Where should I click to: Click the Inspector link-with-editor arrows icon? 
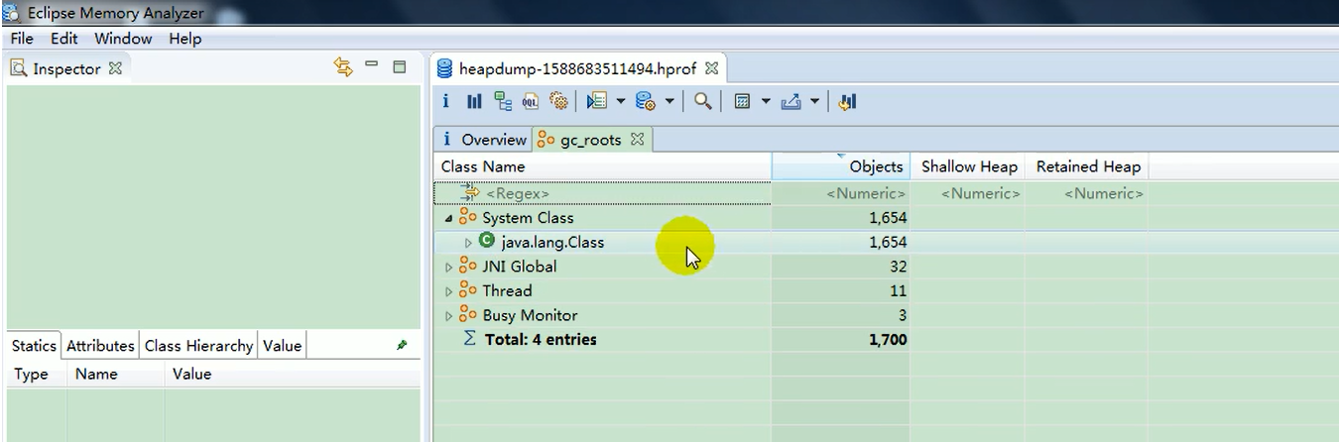[x=343, y=67]
